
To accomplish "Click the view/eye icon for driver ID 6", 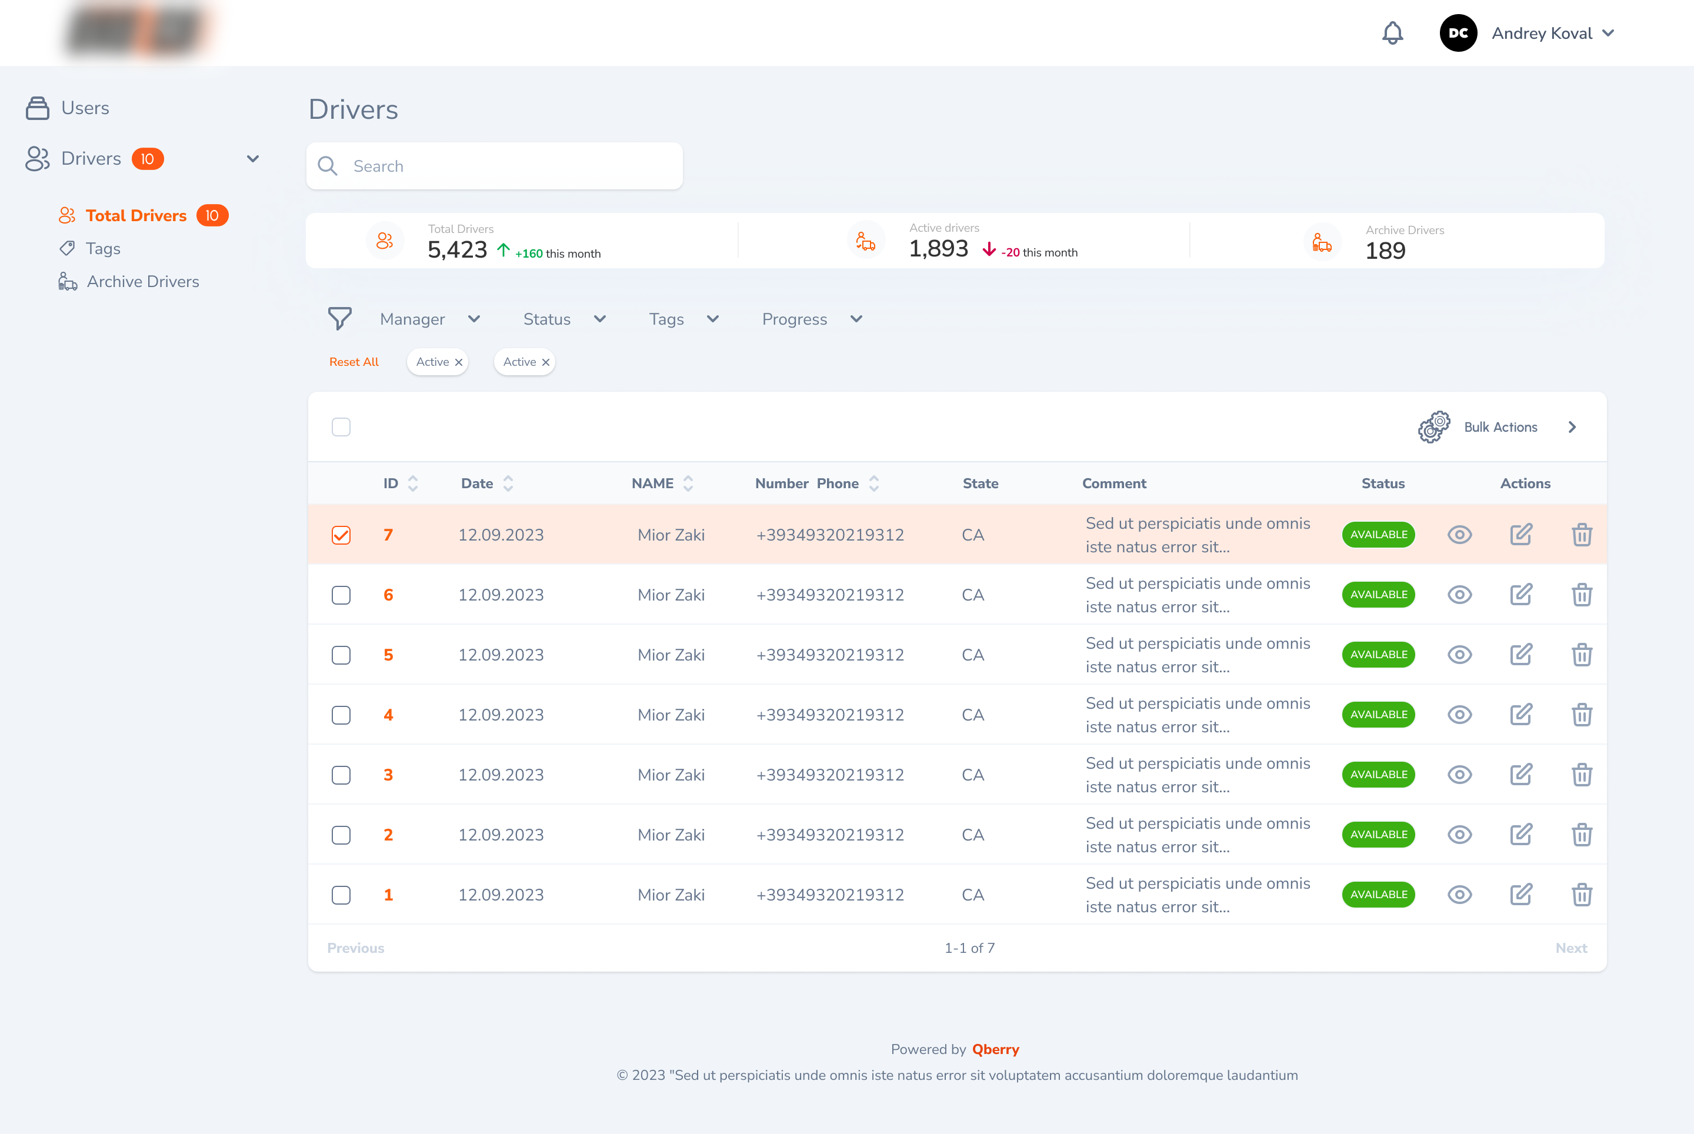I will [x=1461, y=595].
